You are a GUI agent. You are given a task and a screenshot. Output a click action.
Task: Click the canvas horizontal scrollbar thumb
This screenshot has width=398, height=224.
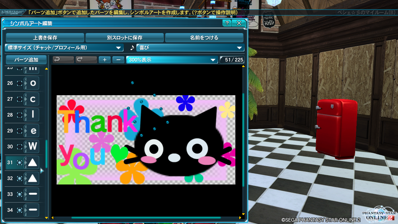click(x=146, y=218)
